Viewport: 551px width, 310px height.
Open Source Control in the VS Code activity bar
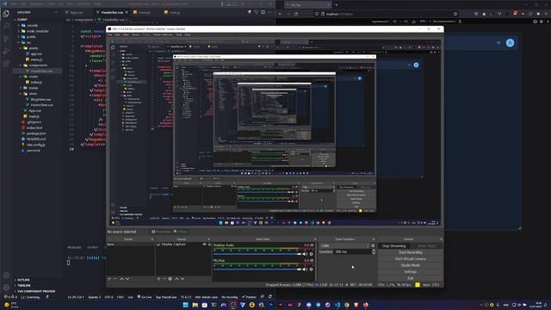[6, 38]
